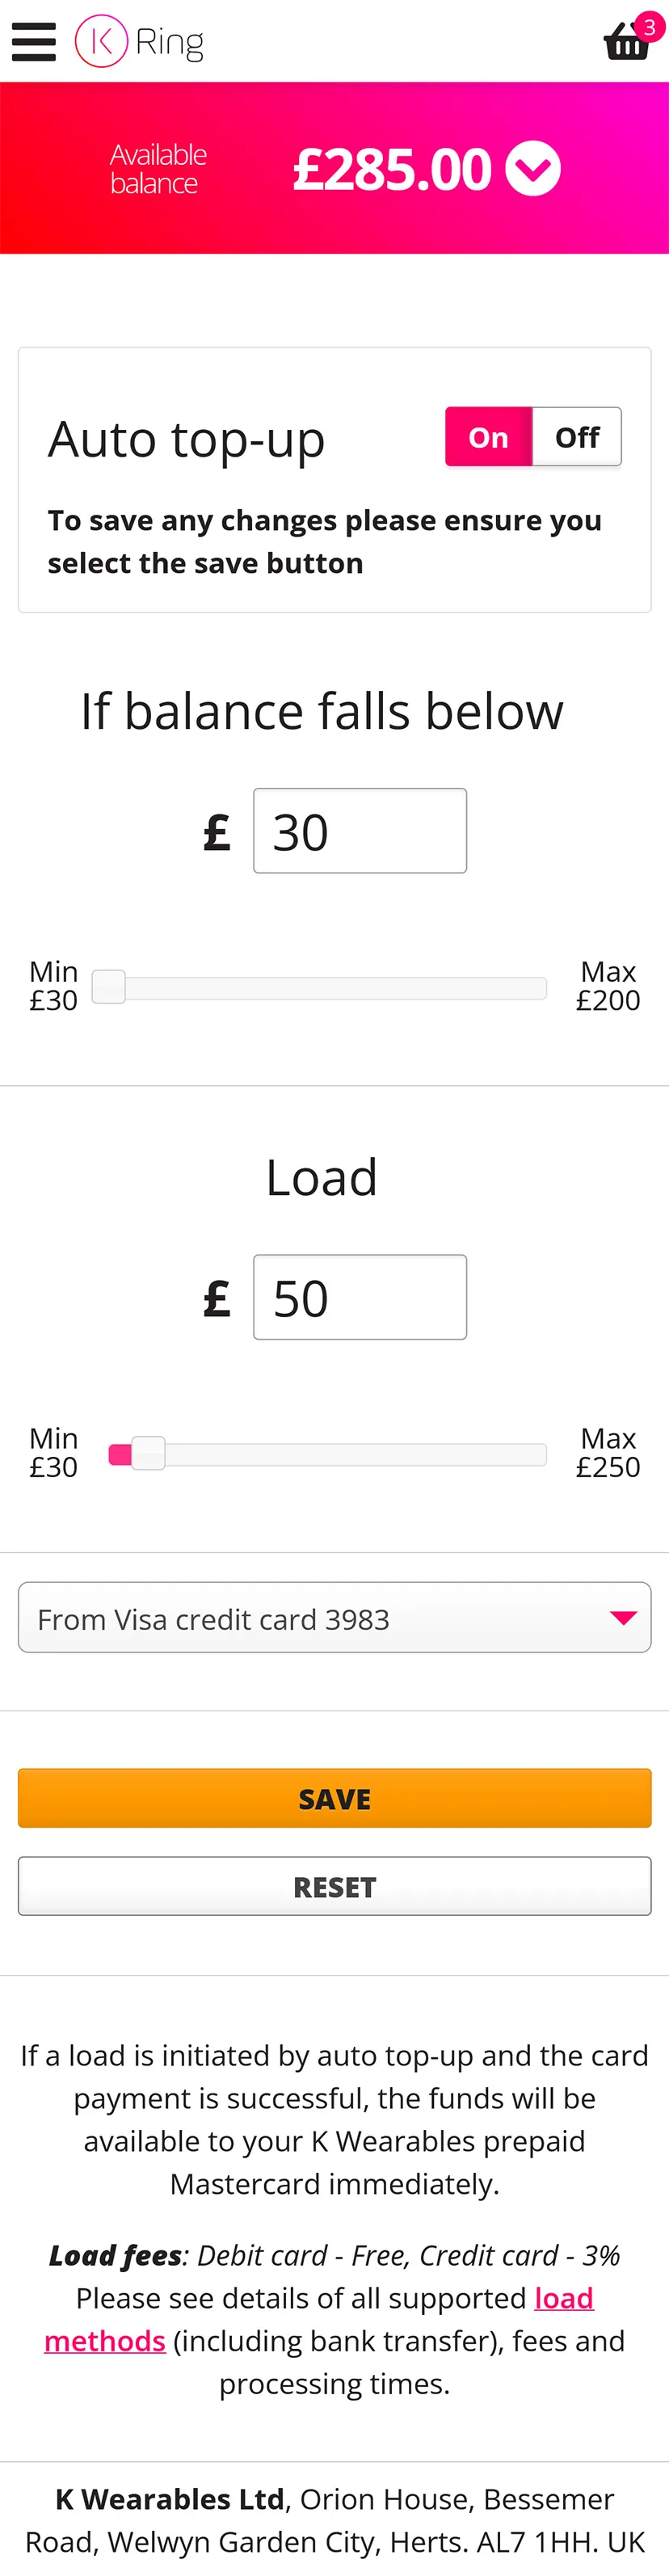
Task: Switch auto top-up to Off
Action: [x=577, y=437]
